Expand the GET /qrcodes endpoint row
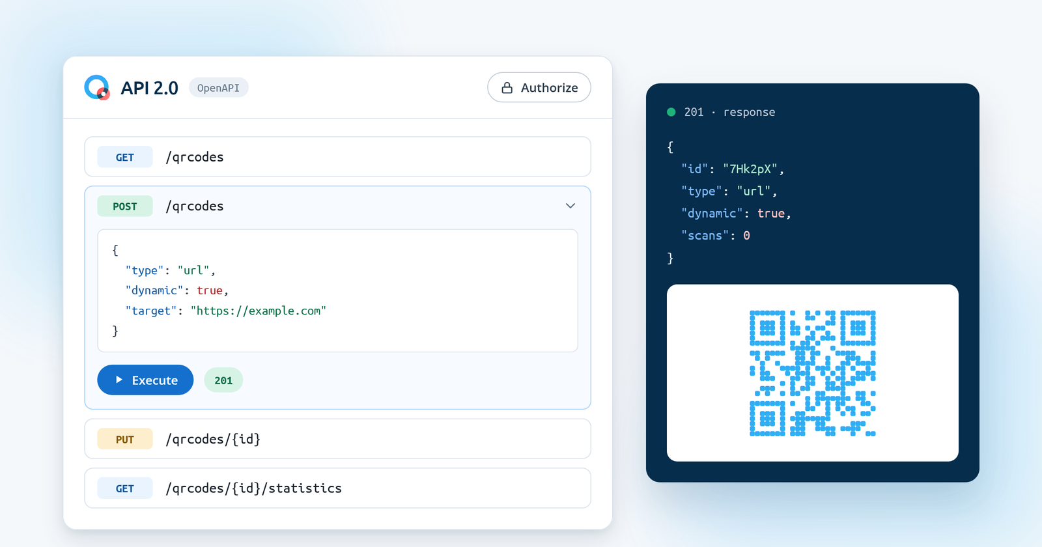This screenshot has height=547, width=1042. [x=337, y=157]
